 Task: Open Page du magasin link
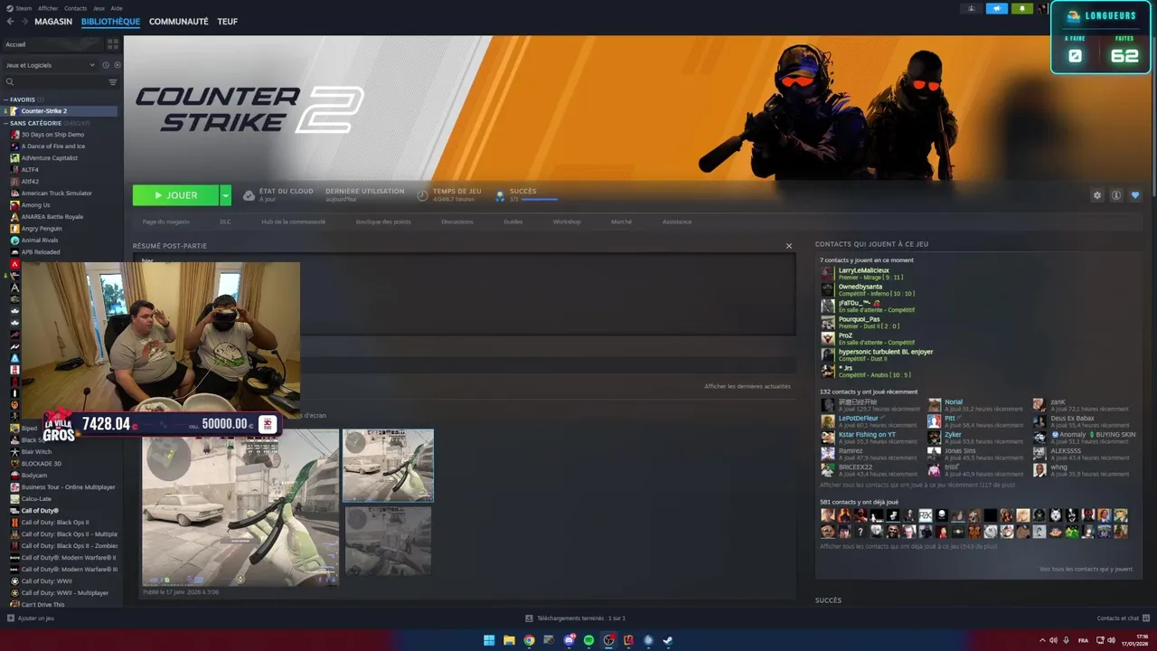coord(166,222)
